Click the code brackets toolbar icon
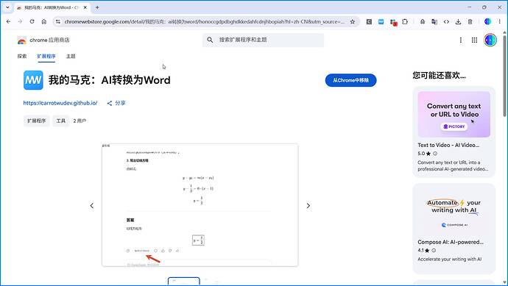Screen dimensions: 508x286 coord(446,21)
